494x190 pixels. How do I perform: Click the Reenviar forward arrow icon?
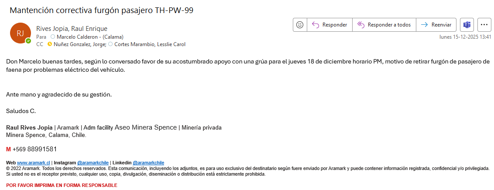pos(424,25)
